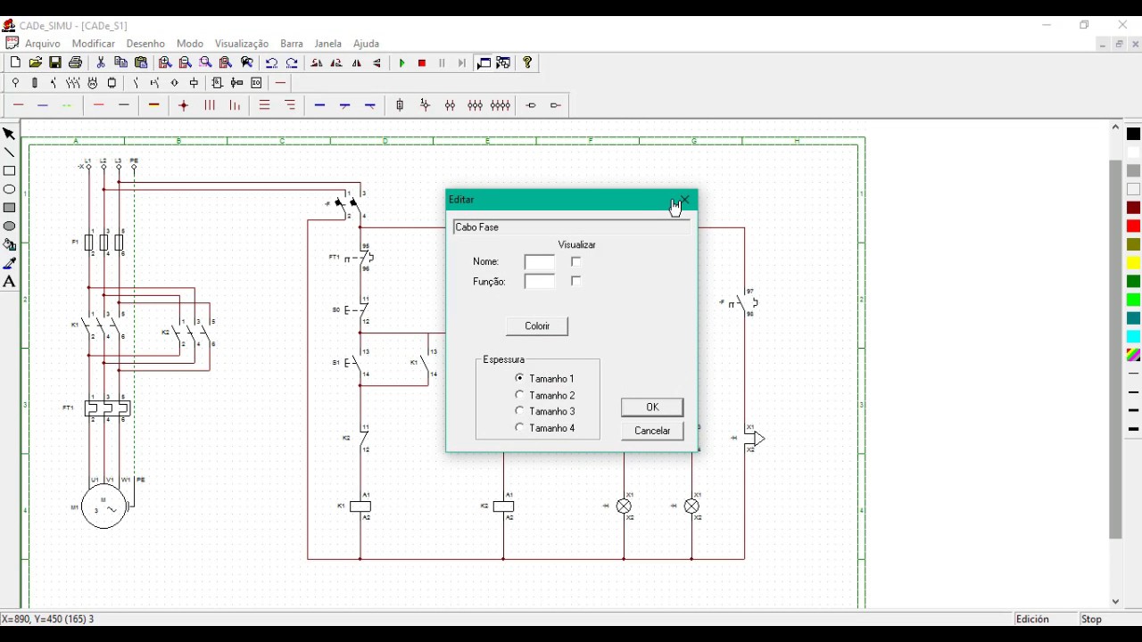Click the print toolbar icon
This screenshot has width=1142, height=642.
76,62
